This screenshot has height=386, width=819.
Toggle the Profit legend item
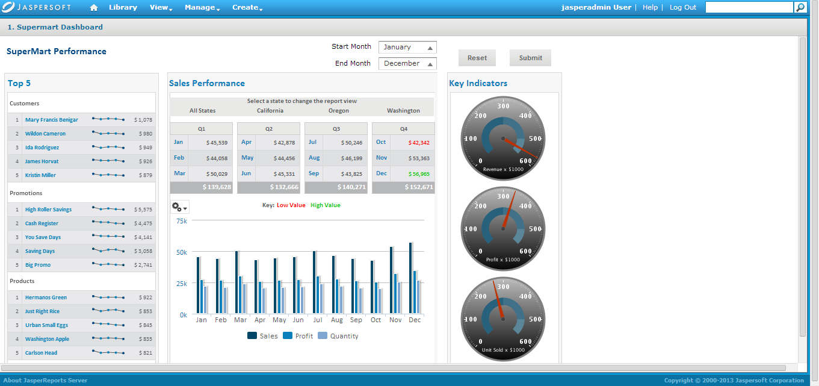298,336
